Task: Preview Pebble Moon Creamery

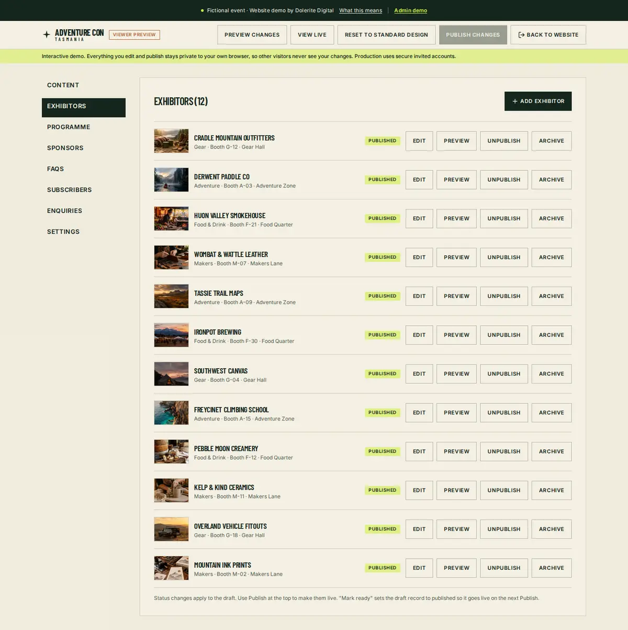Action: click(x=456, y=451)
